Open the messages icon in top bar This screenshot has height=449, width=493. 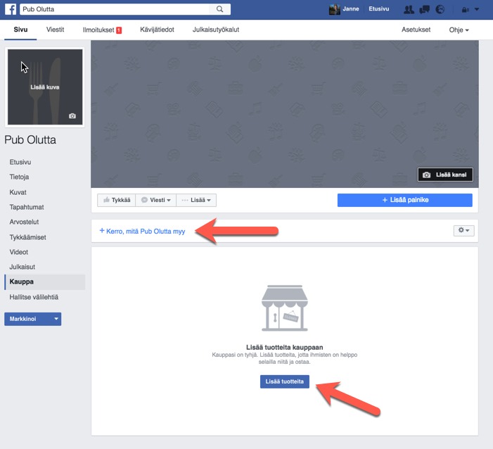(x=425, y=9)
